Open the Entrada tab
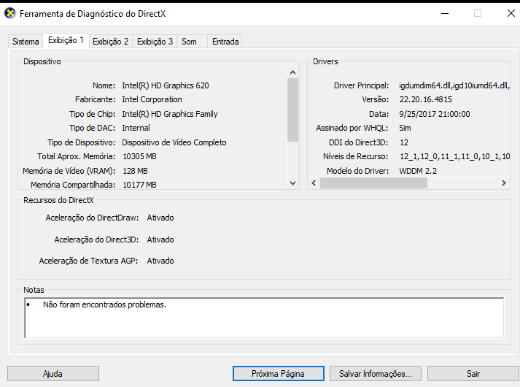Viewport: 520px width, 387px height. click(225, 42)
